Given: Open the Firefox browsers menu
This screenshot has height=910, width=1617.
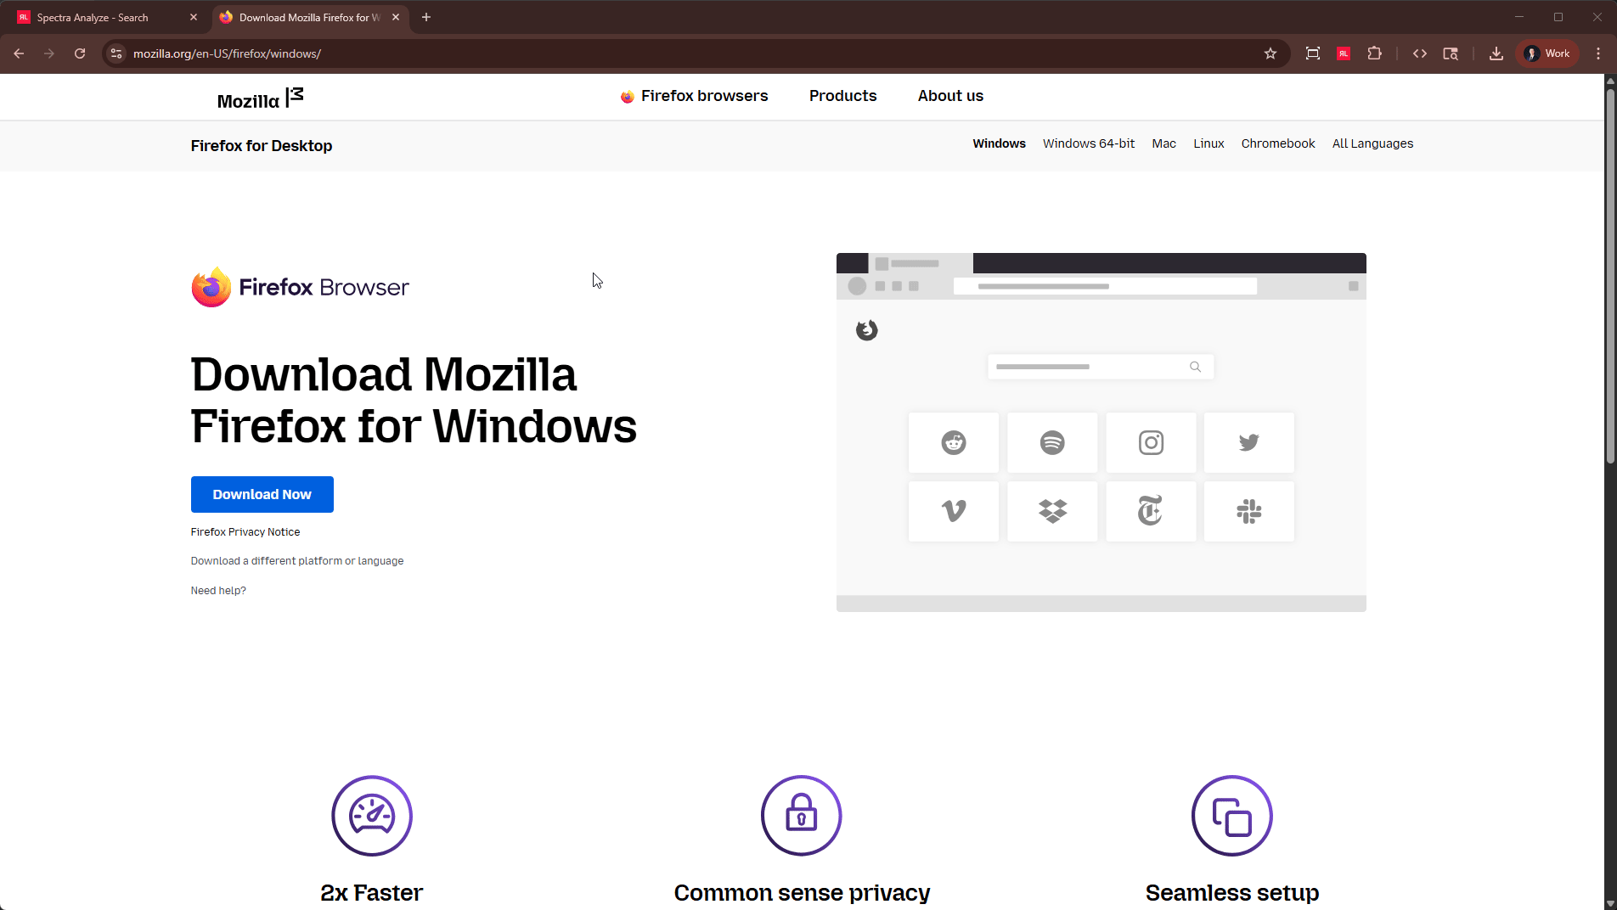Looking at the screenshot, I should click(695, 96).
